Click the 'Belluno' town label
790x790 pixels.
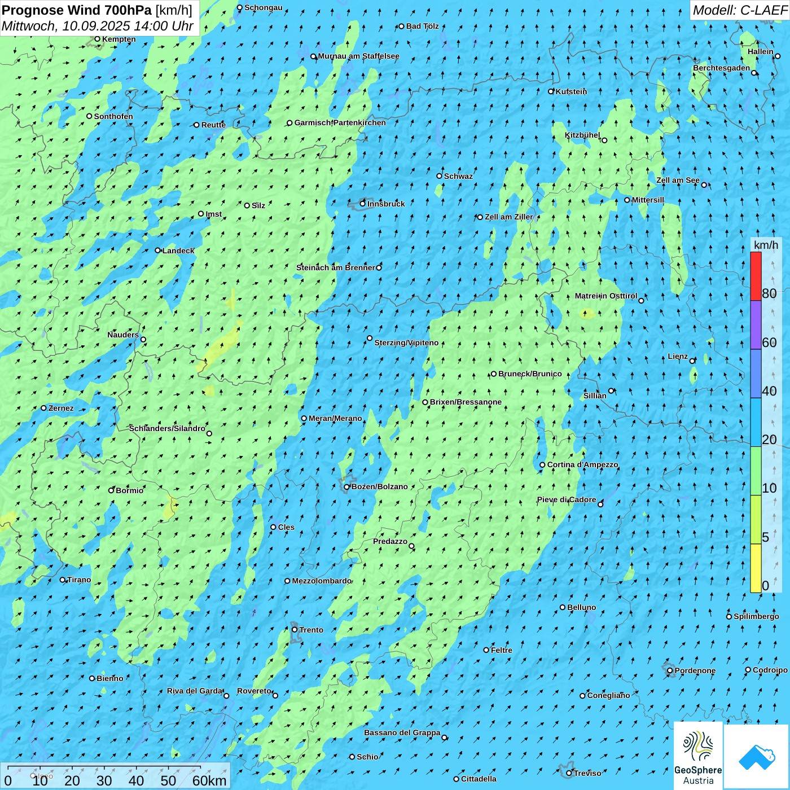581,607
